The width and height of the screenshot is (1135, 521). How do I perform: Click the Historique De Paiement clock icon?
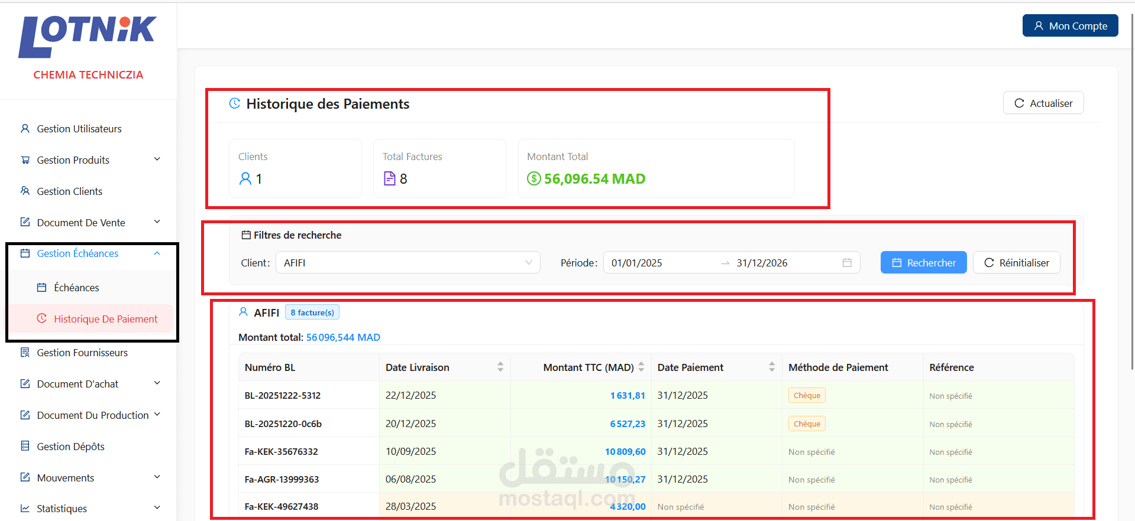coord(41,318)
